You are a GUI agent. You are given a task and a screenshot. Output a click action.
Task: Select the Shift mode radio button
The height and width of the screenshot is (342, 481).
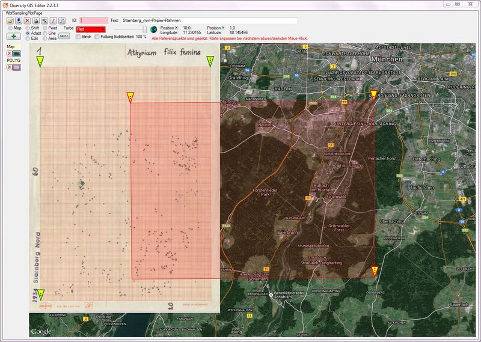point(28,28)
